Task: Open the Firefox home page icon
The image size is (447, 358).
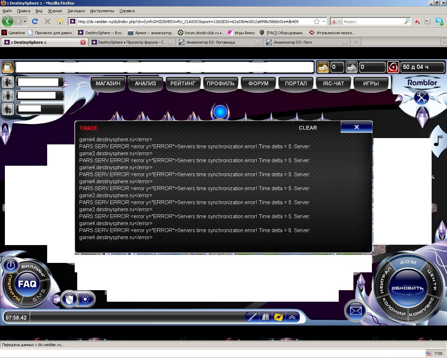Action: point(60,21)
